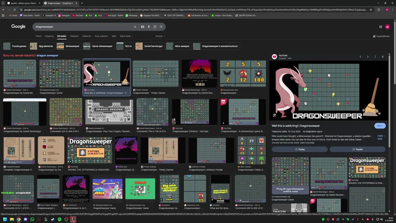Expand the Daha fazla dropdown
The image size is (396, 223).
126,36
